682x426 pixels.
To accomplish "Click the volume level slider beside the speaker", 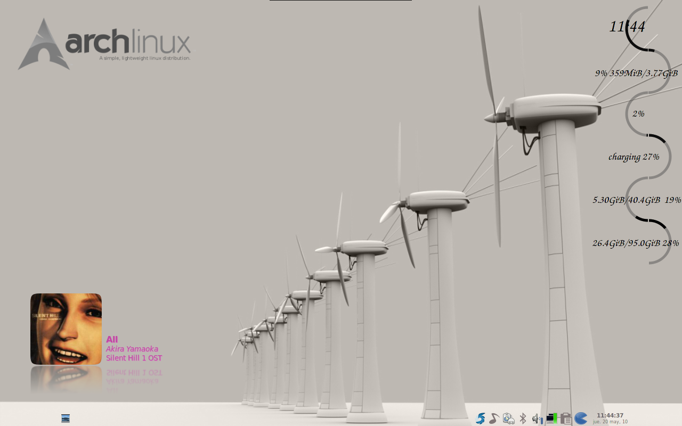I will [x=542, y=418].
